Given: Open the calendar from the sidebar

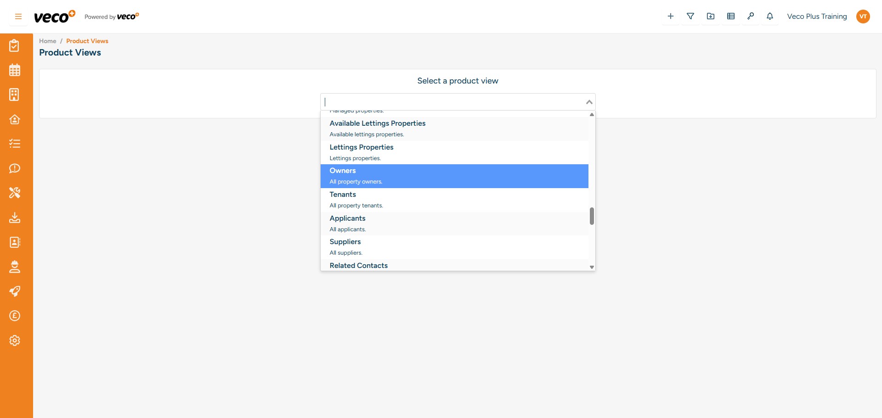Looking at the screenshot, I should (x=15, y=70).
